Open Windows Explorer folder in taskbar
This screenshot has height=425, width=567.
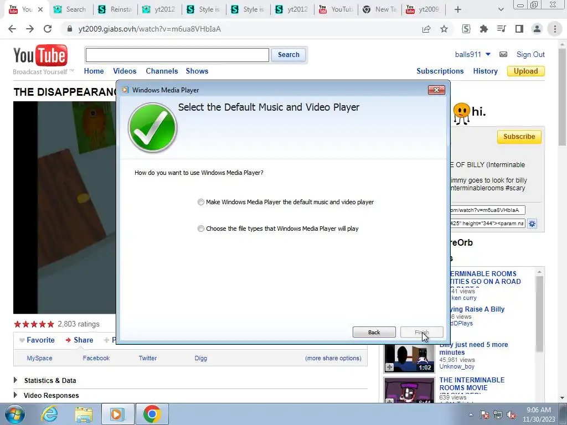pyautogui.click(x=84, y=414)
